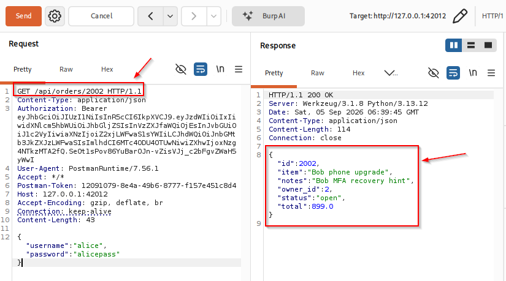Click the "username":"alice" body line
This screenshot has width=506, height=281.
tap(66, 245)
